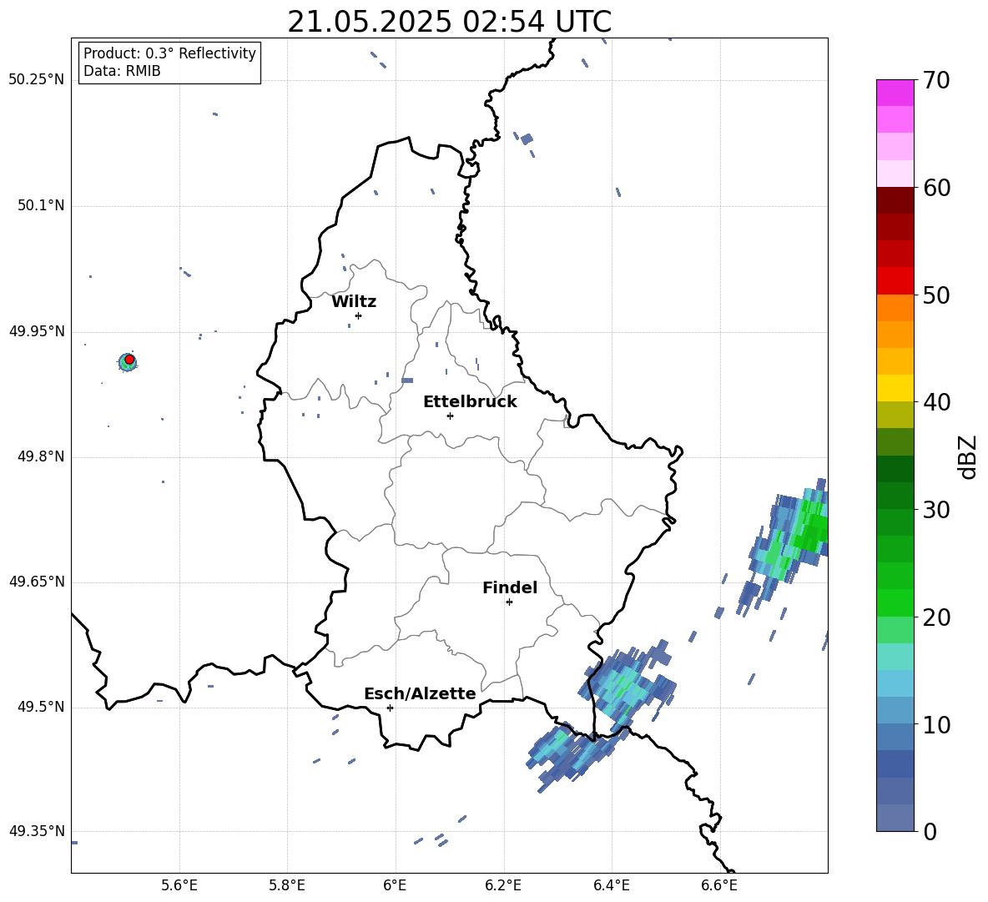Click the colorbar tick label 60
988x902 pixels.
coord(936,188)
